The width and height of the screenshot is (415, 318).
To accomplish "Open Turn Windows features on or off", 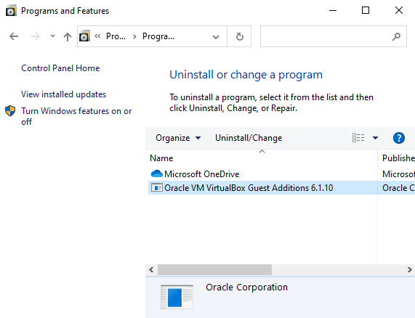I will [76, 116].
